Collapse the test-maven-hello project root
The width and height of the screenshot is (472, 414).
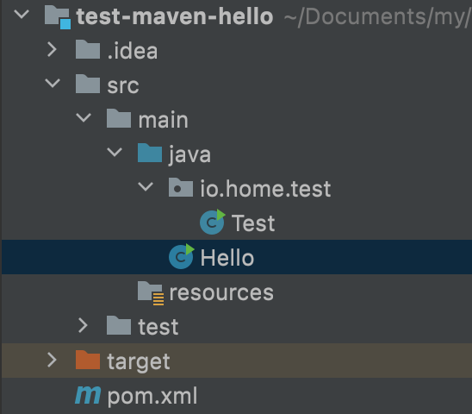point(22,14)
